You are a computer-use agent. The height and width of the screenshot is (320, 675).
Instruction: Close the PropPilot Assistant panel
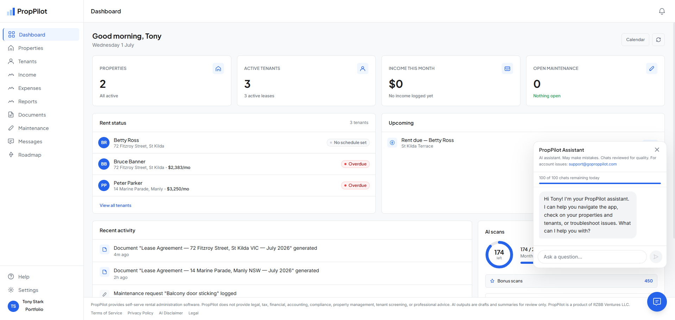point(657,150)
